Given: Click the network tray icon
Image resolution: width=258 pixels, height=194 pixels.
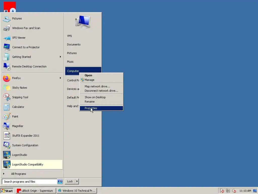Looking at the screenshot, I should [228, 191].
